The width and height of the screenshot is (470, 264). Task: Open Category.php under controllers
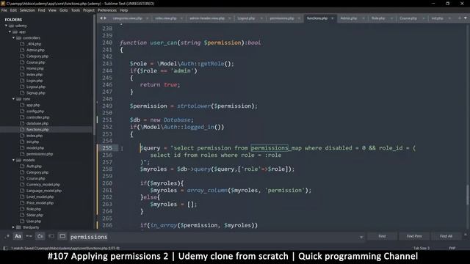click(37, 56)
